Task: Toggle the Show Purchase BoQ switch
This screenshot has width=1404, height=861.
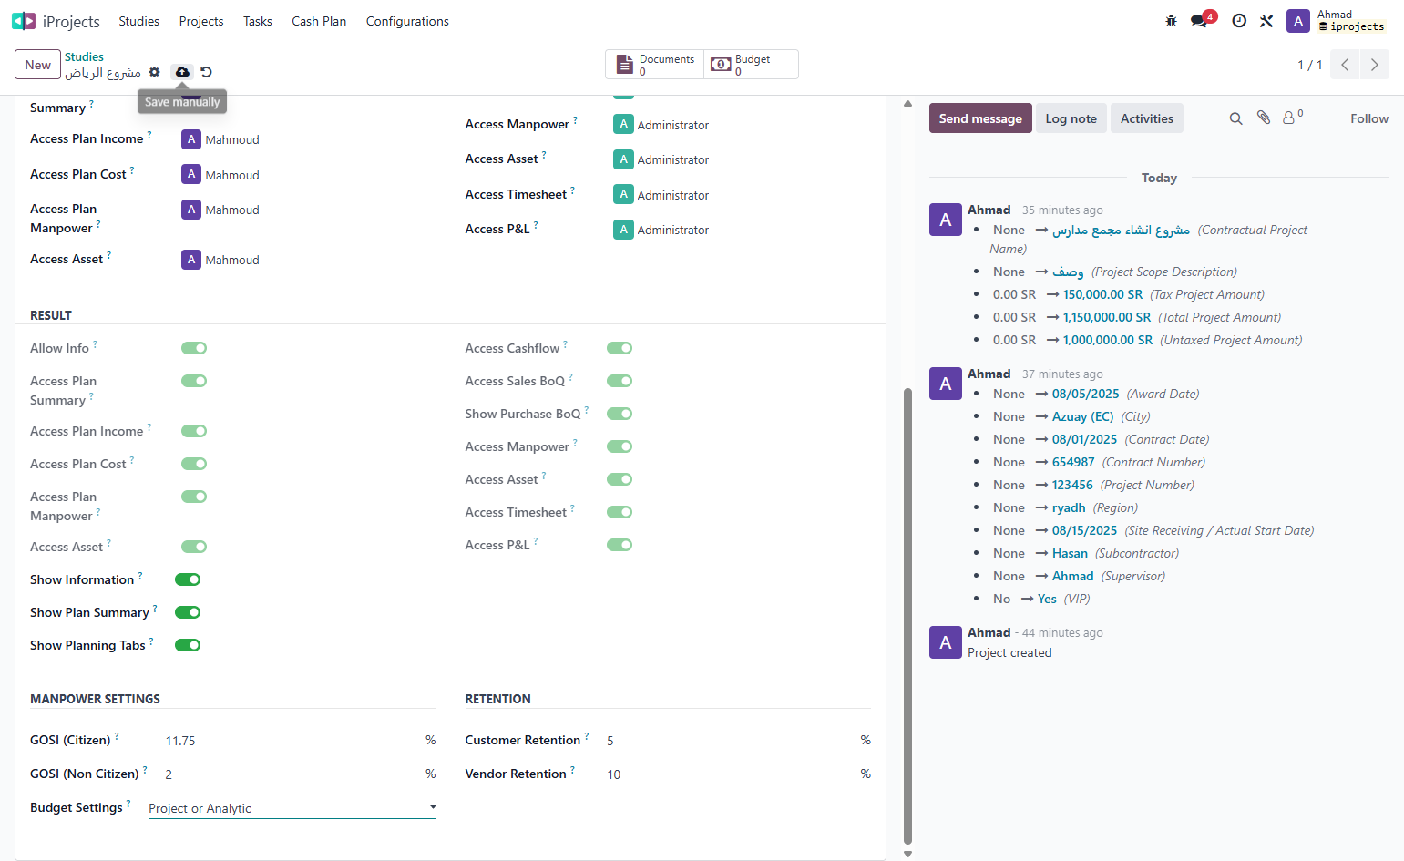Action: [620, 414]
